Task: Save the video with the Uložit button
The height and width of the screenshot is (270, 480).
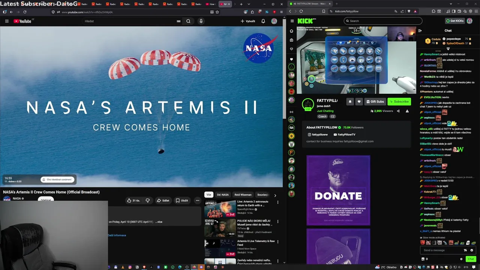Action: (x=182, y=200)
